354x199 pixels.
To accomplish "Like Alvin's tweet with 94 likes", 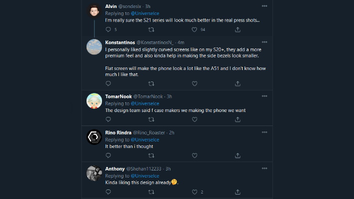I will [x=194, y=29].
